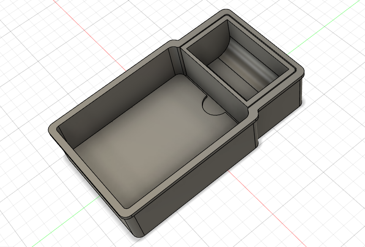This screenshot has height=247, width=365.
Task: Click the semicircular notch on the floor
Action: point(213,106)
